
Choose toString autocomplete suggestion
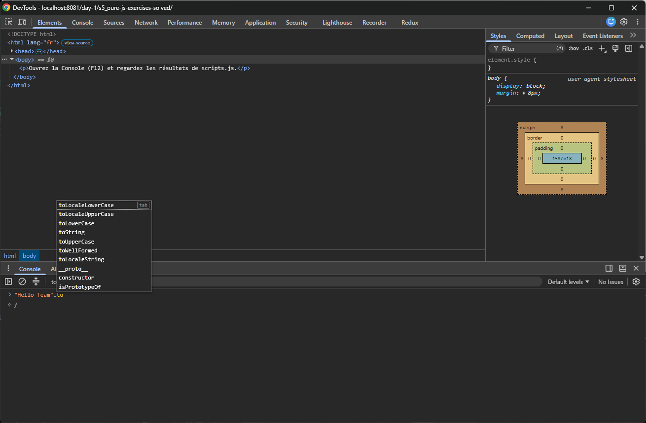[x=104, y=232]
